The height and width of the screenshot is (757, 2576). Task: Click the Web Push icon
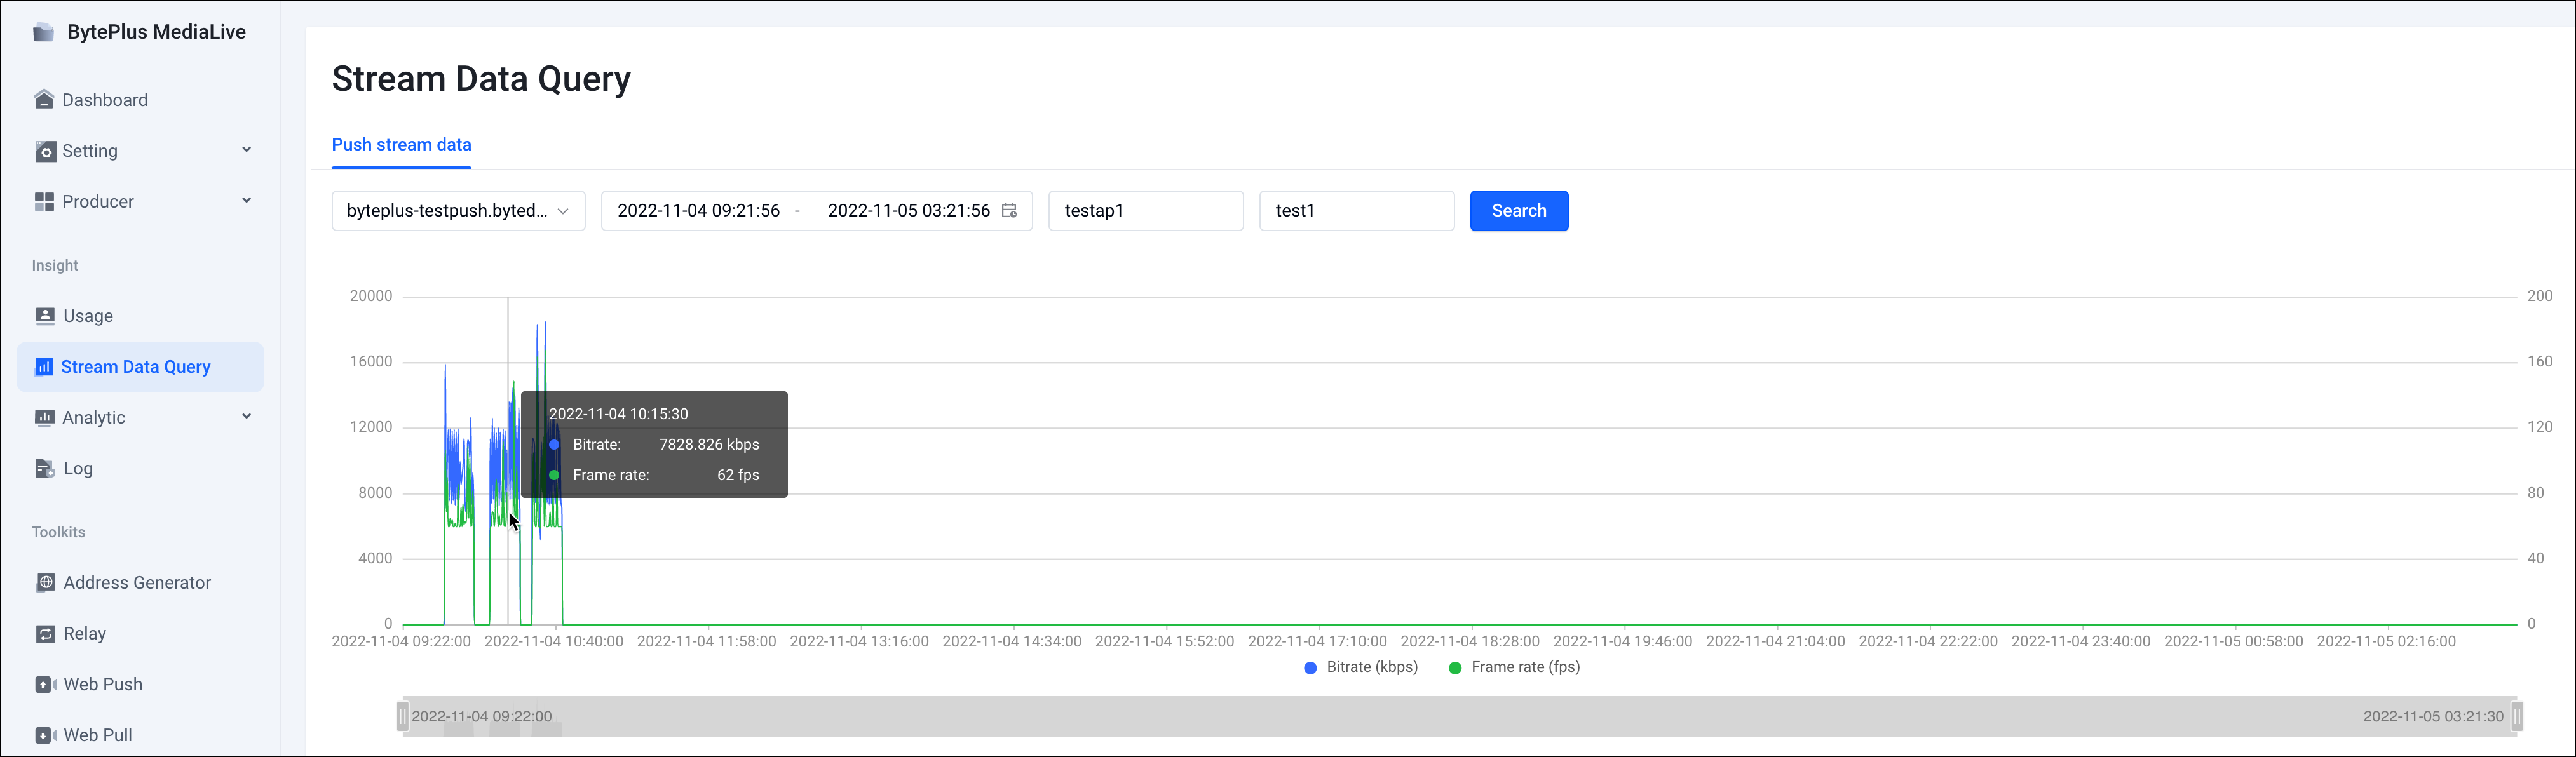click(45, 684)
